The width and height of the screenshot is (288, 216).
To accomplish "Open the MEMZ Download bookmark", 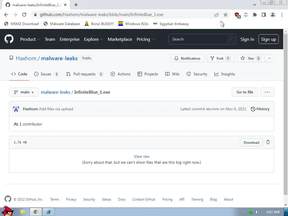I will [21, 24].
